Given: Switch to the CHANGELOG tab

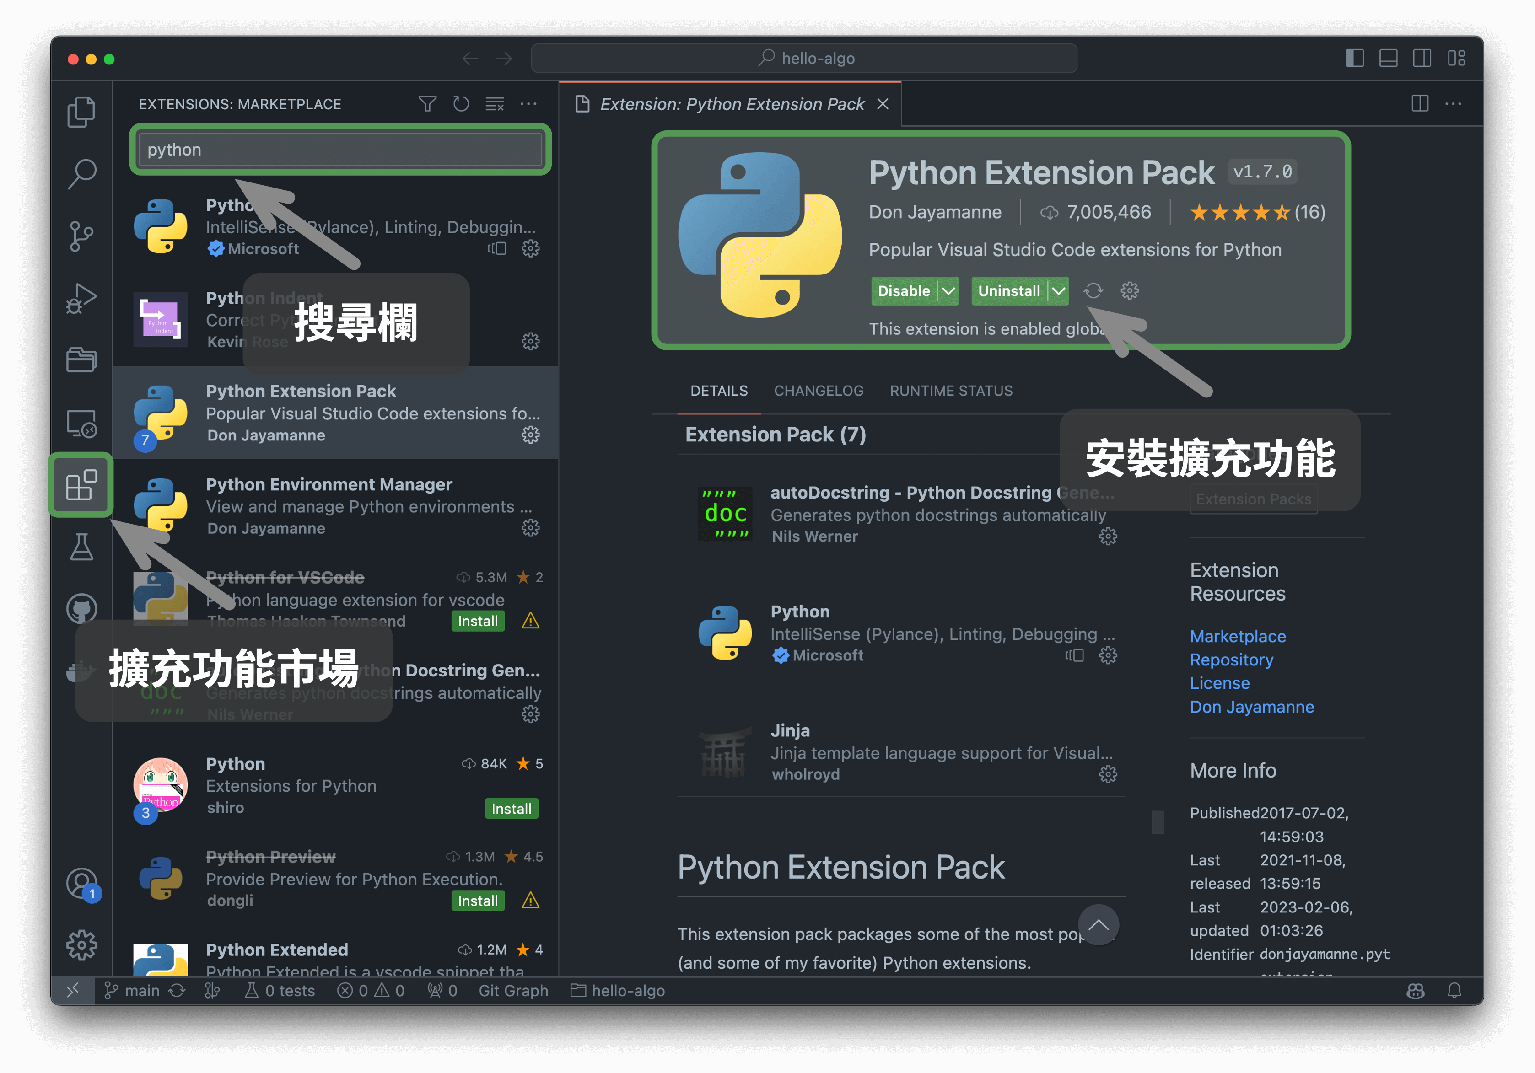Looking at the screenshot, I should [819, 391].
